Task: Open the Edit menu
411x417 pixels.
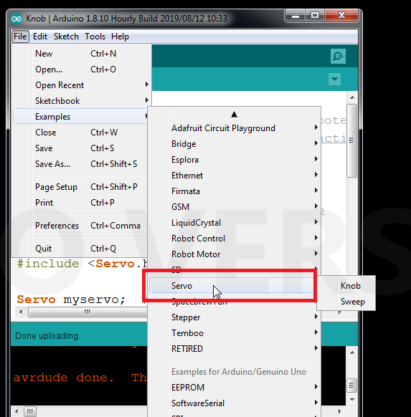Action: 40,37
